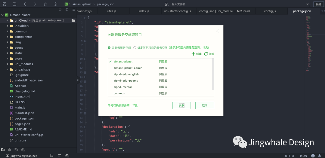This screenshot has height=158, width=325.
Task: Go back with the left arrow icon
Action: [x=25, y=4]
